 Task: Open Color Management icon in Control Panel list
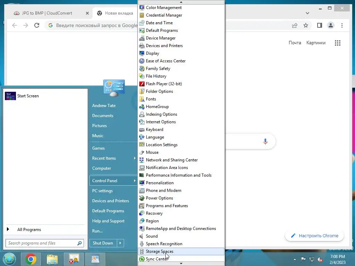[142, 8]
